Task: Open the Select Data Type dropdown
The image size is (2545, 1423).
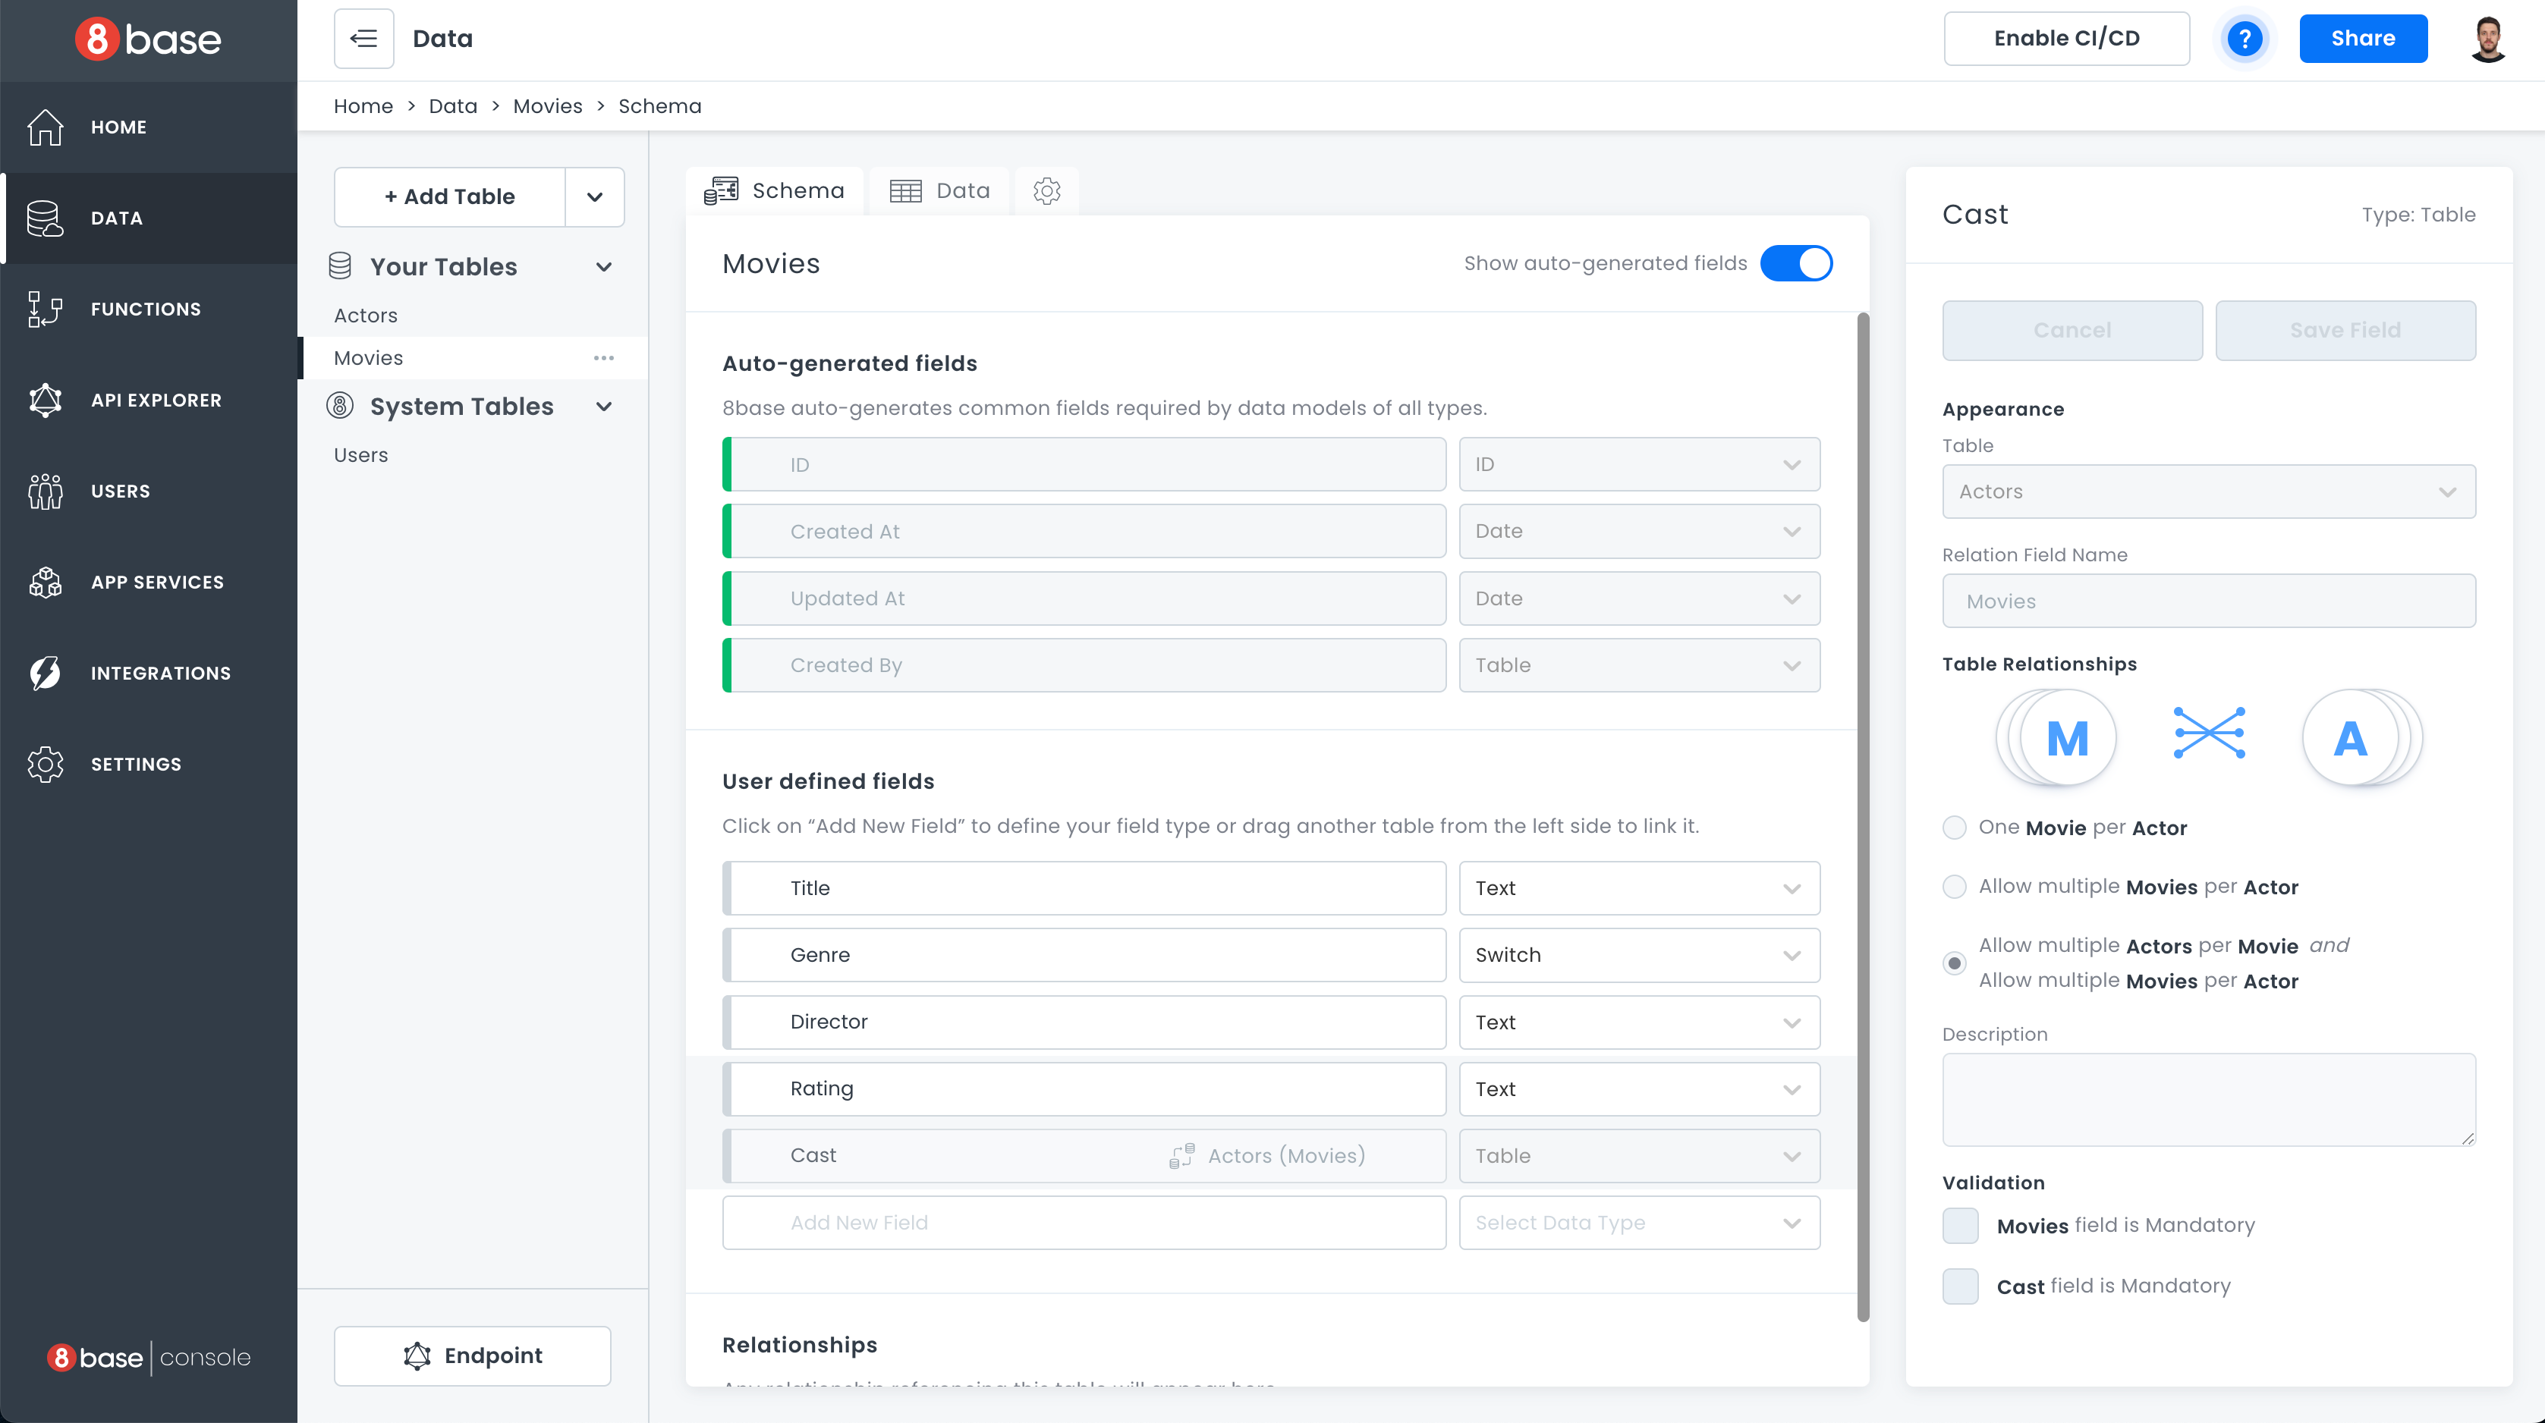Action: point(1639,1223)
